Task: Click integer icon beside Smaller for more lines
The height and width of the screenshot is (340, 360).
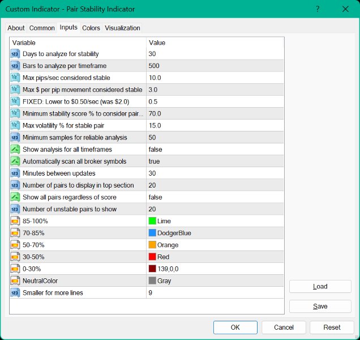Action: pyautogui.click(x=15, y=293)
